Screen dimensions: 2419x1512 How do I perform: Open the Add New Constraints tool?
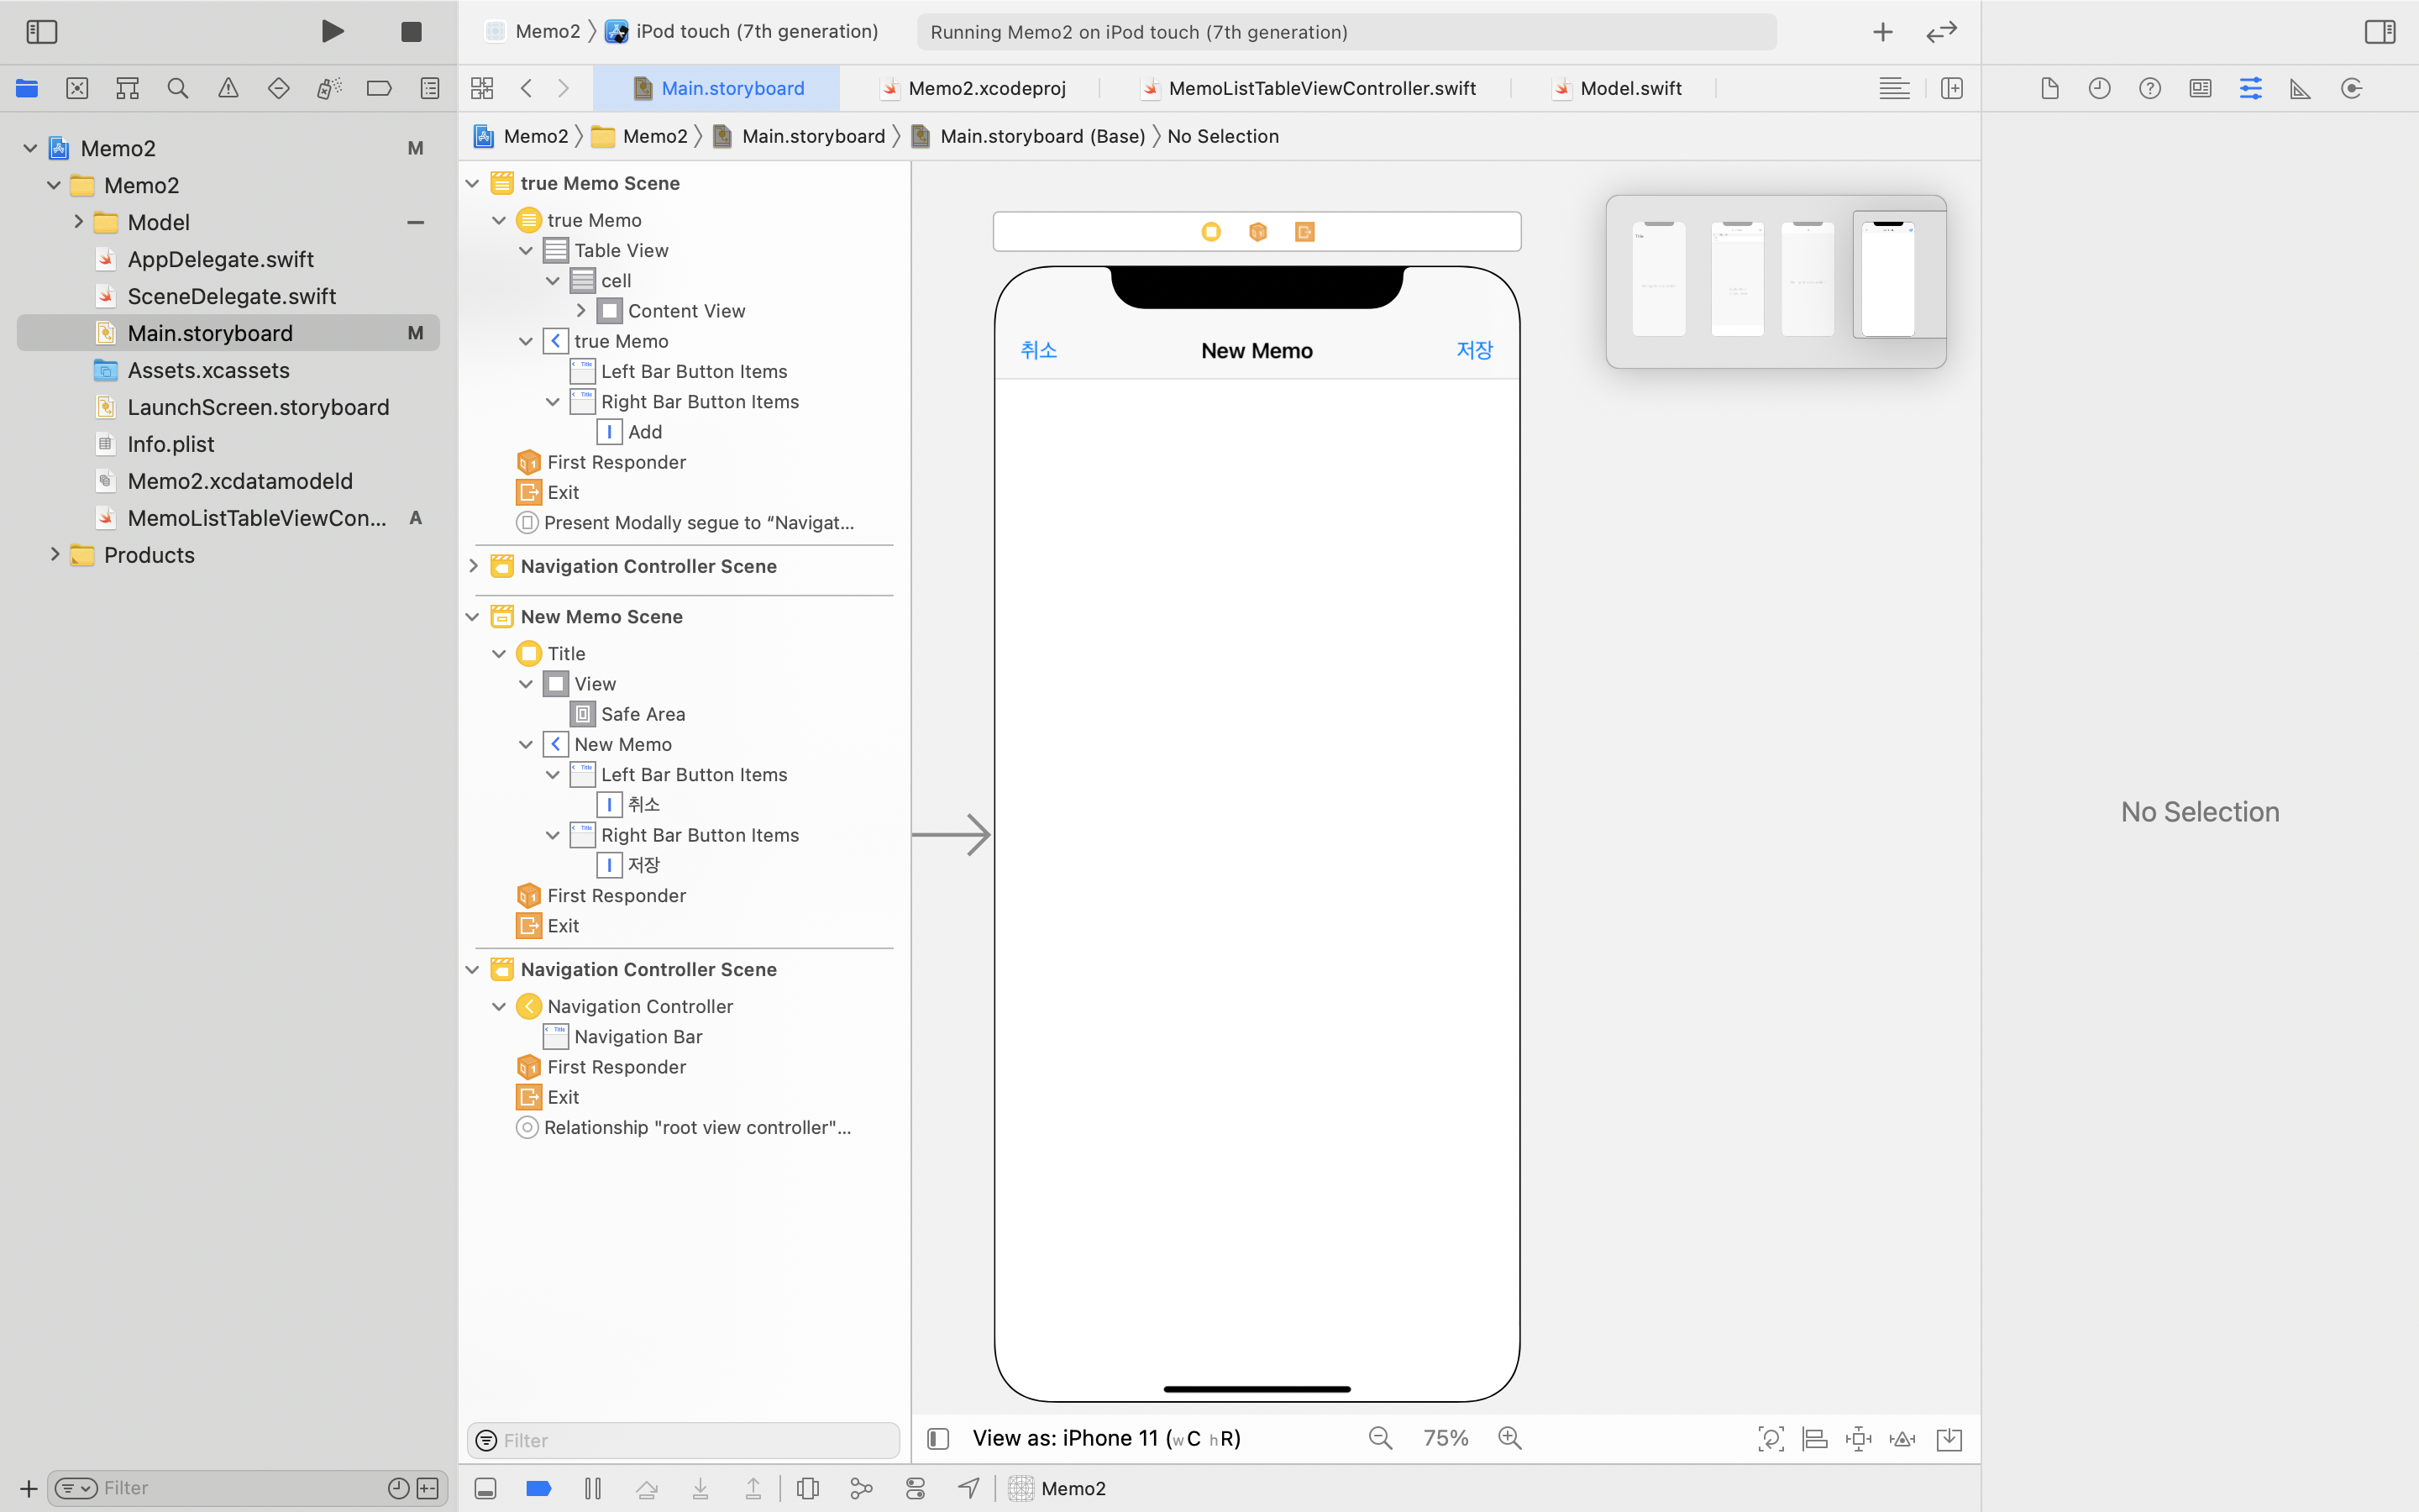click(1858, 1439)
